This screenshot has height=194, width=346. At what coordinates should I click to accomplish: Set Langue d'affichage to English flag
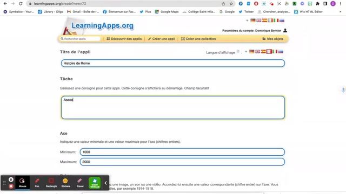coord(257,52)
